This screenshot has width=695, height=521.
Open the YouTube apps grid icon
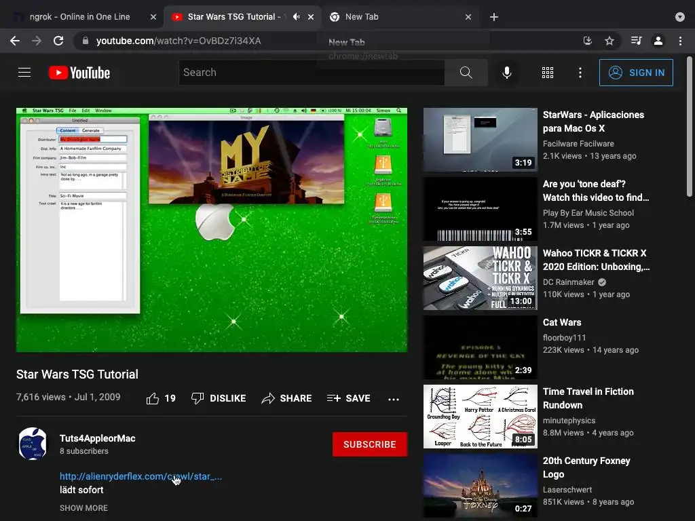(x=548, y=72)
